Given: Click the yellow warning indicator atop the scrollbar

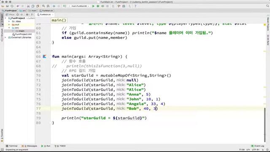Looking at the screenshot, I should point(265,25).
